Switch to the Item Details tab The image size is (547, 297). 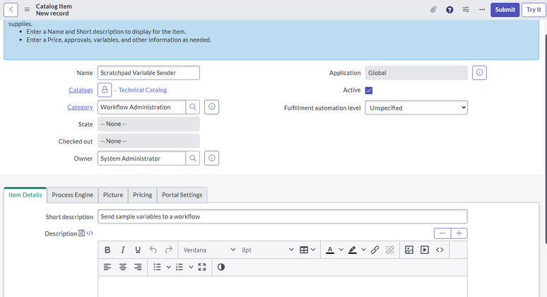click(x=25, y=194)
